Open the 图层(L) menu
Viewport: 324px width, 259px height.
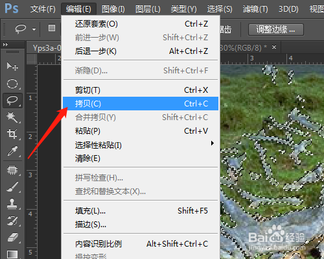coord(148,9)
